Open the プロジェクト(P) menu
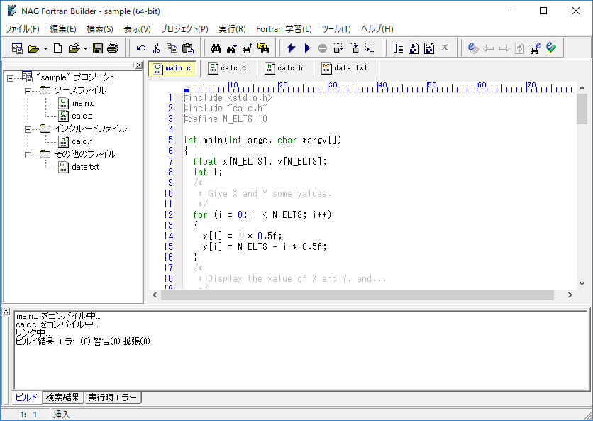The width and height of the screenshot is (593, 421). [x=184, y=29]
